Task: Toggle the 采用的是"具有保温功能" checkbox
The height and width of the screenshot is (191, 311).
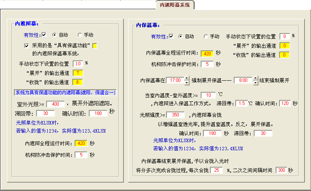Action: click(x=27, y=45)
